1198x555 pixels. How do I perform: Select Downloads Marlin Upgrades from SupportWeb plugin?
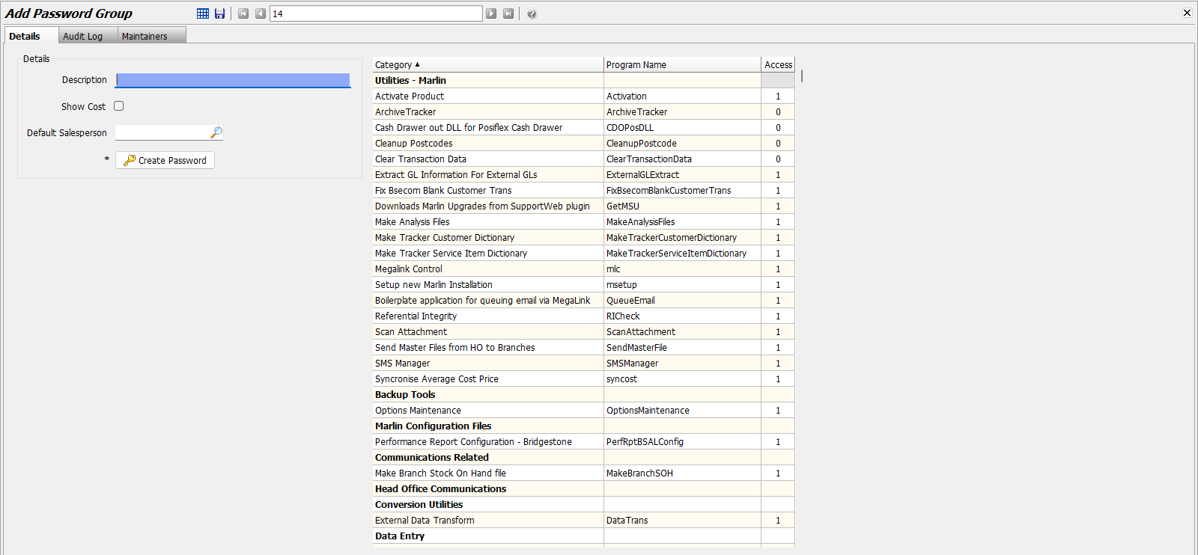pyautogui.click(x=583, y=206)
